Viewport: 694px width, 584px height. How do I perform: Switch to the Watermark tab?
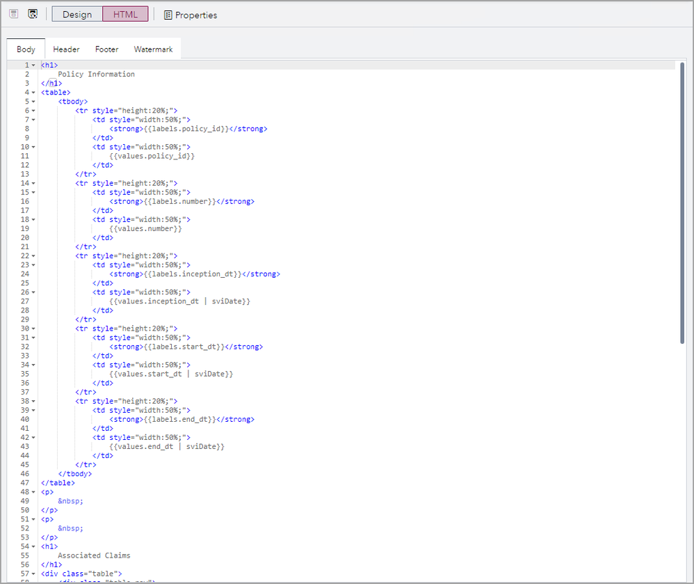click(x=153, y=49)
